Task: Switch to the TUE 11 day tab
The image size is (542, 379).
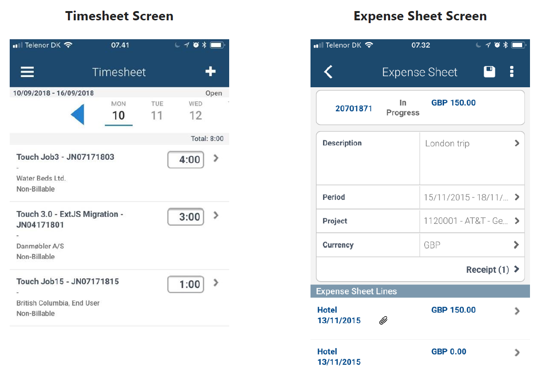Action: (157, 112)
